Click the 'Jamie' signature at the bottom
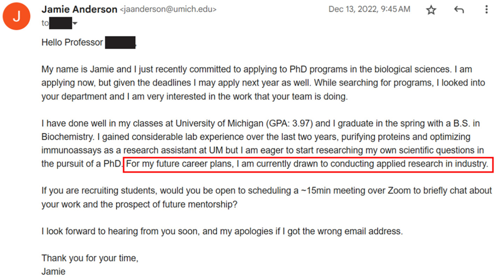Screen dimensions: 496x277 coord(53,271)
